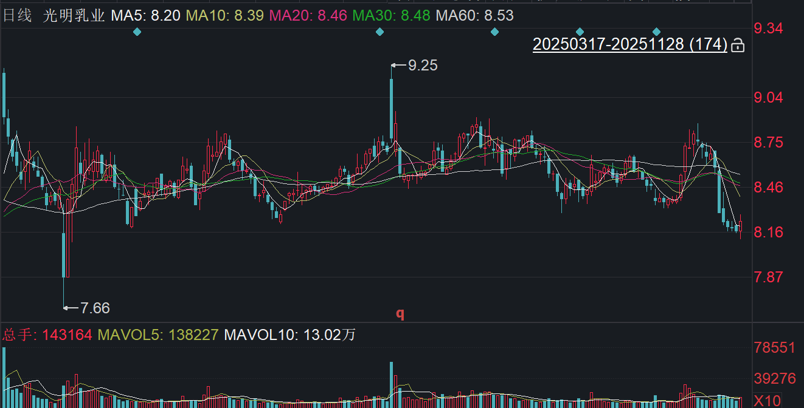This screenshot has height=408, width=804.
Task: Click the 光明乳业 stock name
Action: coord(74,16)
